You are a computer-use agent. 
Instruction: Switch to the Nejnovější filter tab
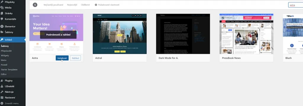[x=72, y=5]
